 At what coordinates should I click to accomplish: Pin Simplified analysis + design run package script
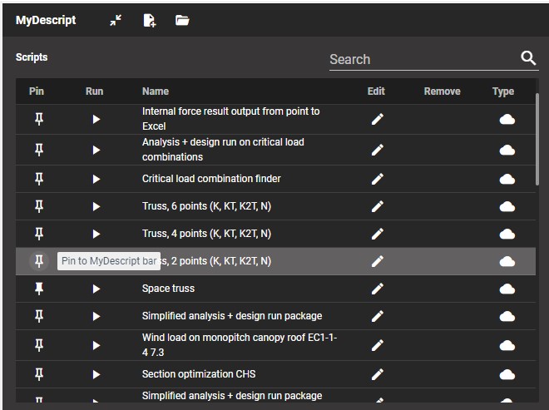tap(39, 316)
